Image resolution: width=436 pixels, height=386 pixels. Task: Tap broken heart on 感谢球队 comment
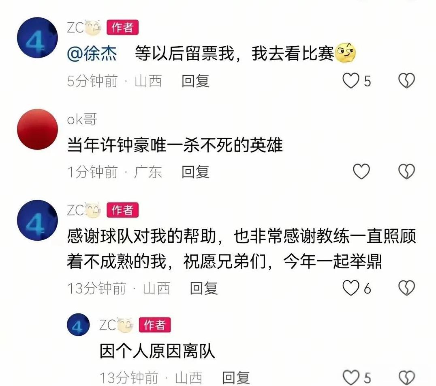[406, 288]
